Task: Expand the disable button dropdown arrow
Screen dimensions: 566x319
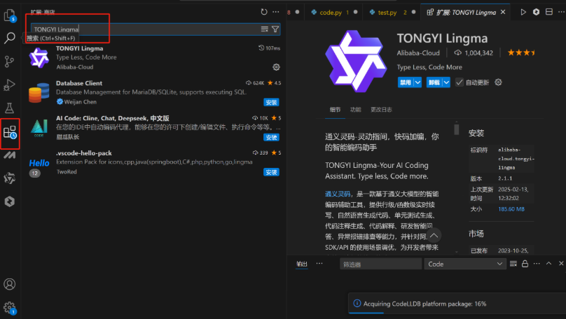Action: click(x=417, y=82)
